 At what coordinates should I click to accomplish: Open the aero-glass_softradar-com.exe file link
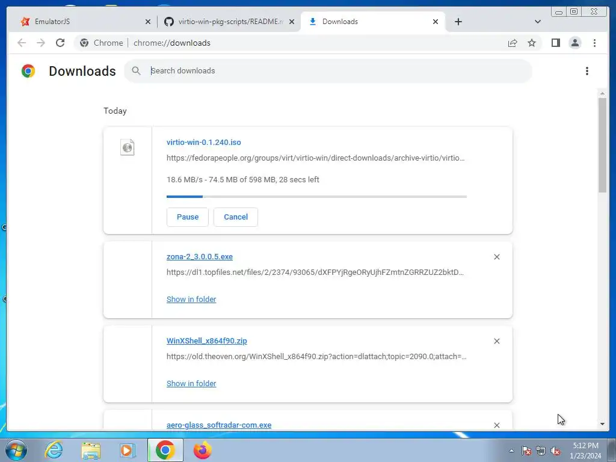click(x=219, y=425)
